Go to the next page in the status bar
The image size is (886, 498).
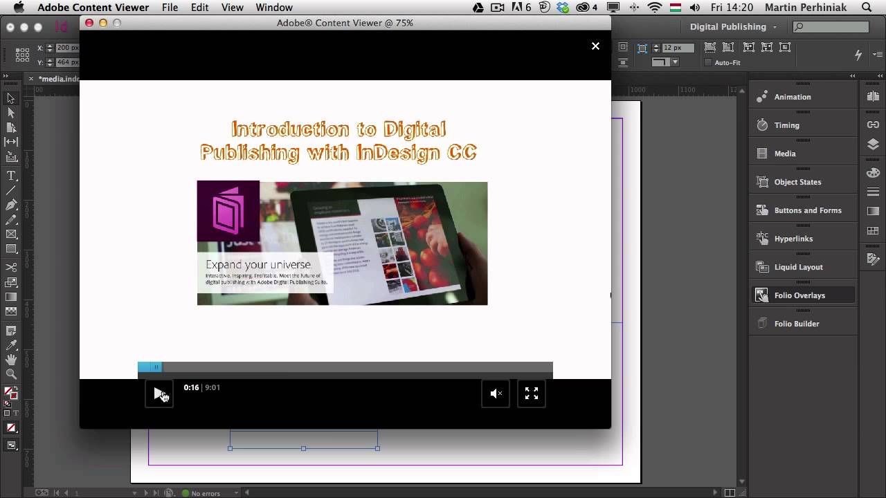(146, 493)
